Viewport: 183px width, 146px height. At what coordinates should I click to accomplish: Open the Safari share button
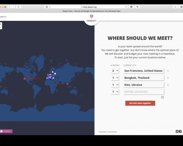[18, 7]
